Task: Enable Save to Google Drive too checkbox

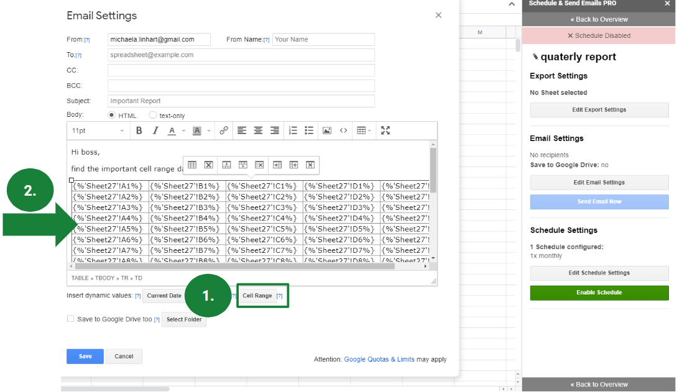Action: tap(71, 319)
